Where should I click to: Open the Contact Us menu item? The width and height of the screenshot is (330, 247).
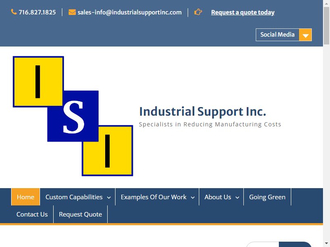32,214
